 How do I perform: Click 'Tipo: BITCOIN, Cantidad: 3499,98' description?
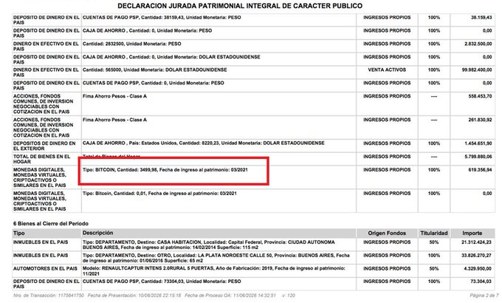pyautogui.click(x=165, y=170)
